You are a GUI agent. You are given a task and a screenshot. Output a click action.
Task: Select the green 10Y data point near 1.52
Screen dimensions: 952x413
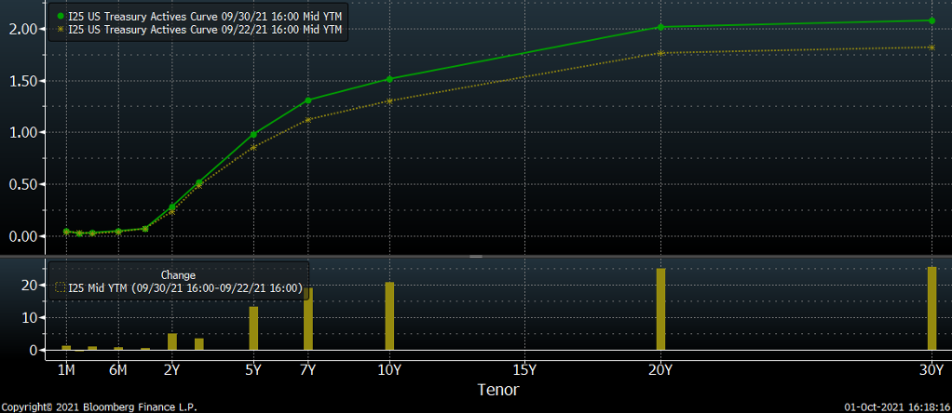pyautogui.click(x=389, y=79)
